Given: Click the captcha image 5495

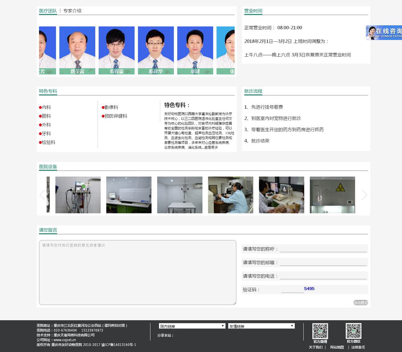Looking at the screenshot, I should point(309,289).
